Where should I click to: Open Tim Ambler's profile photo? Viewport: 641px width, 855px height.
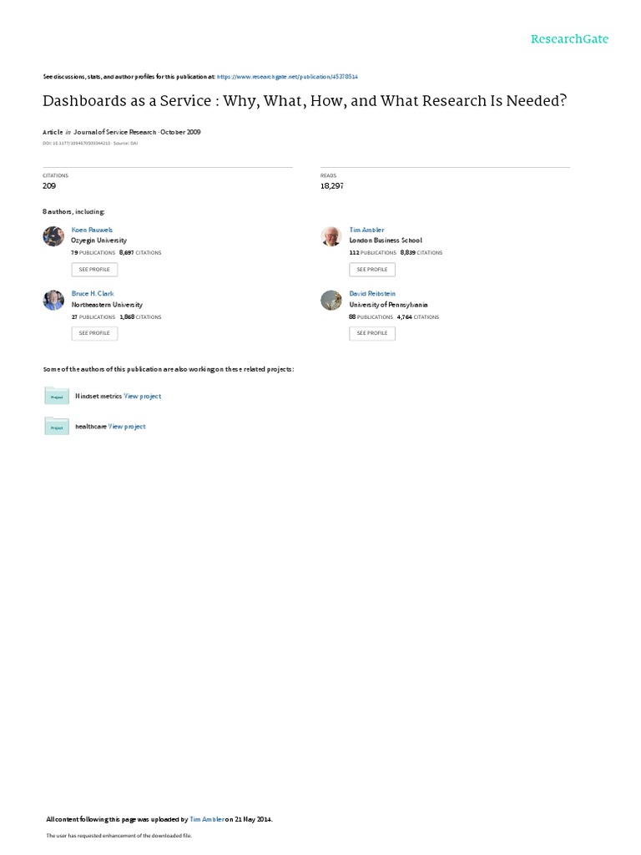pos(331,236)
